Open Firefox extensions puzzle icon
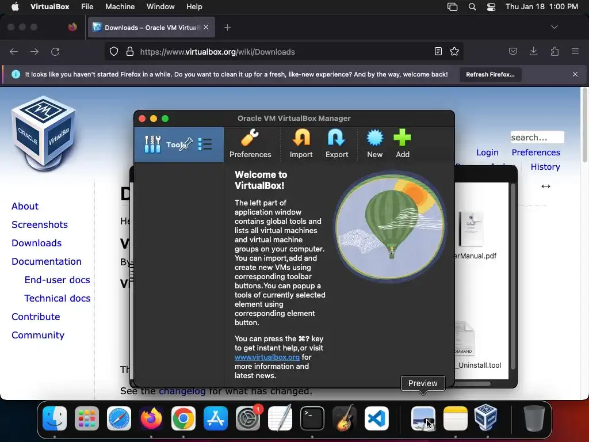Screen dimensions: 589x442 pos(554,51)
